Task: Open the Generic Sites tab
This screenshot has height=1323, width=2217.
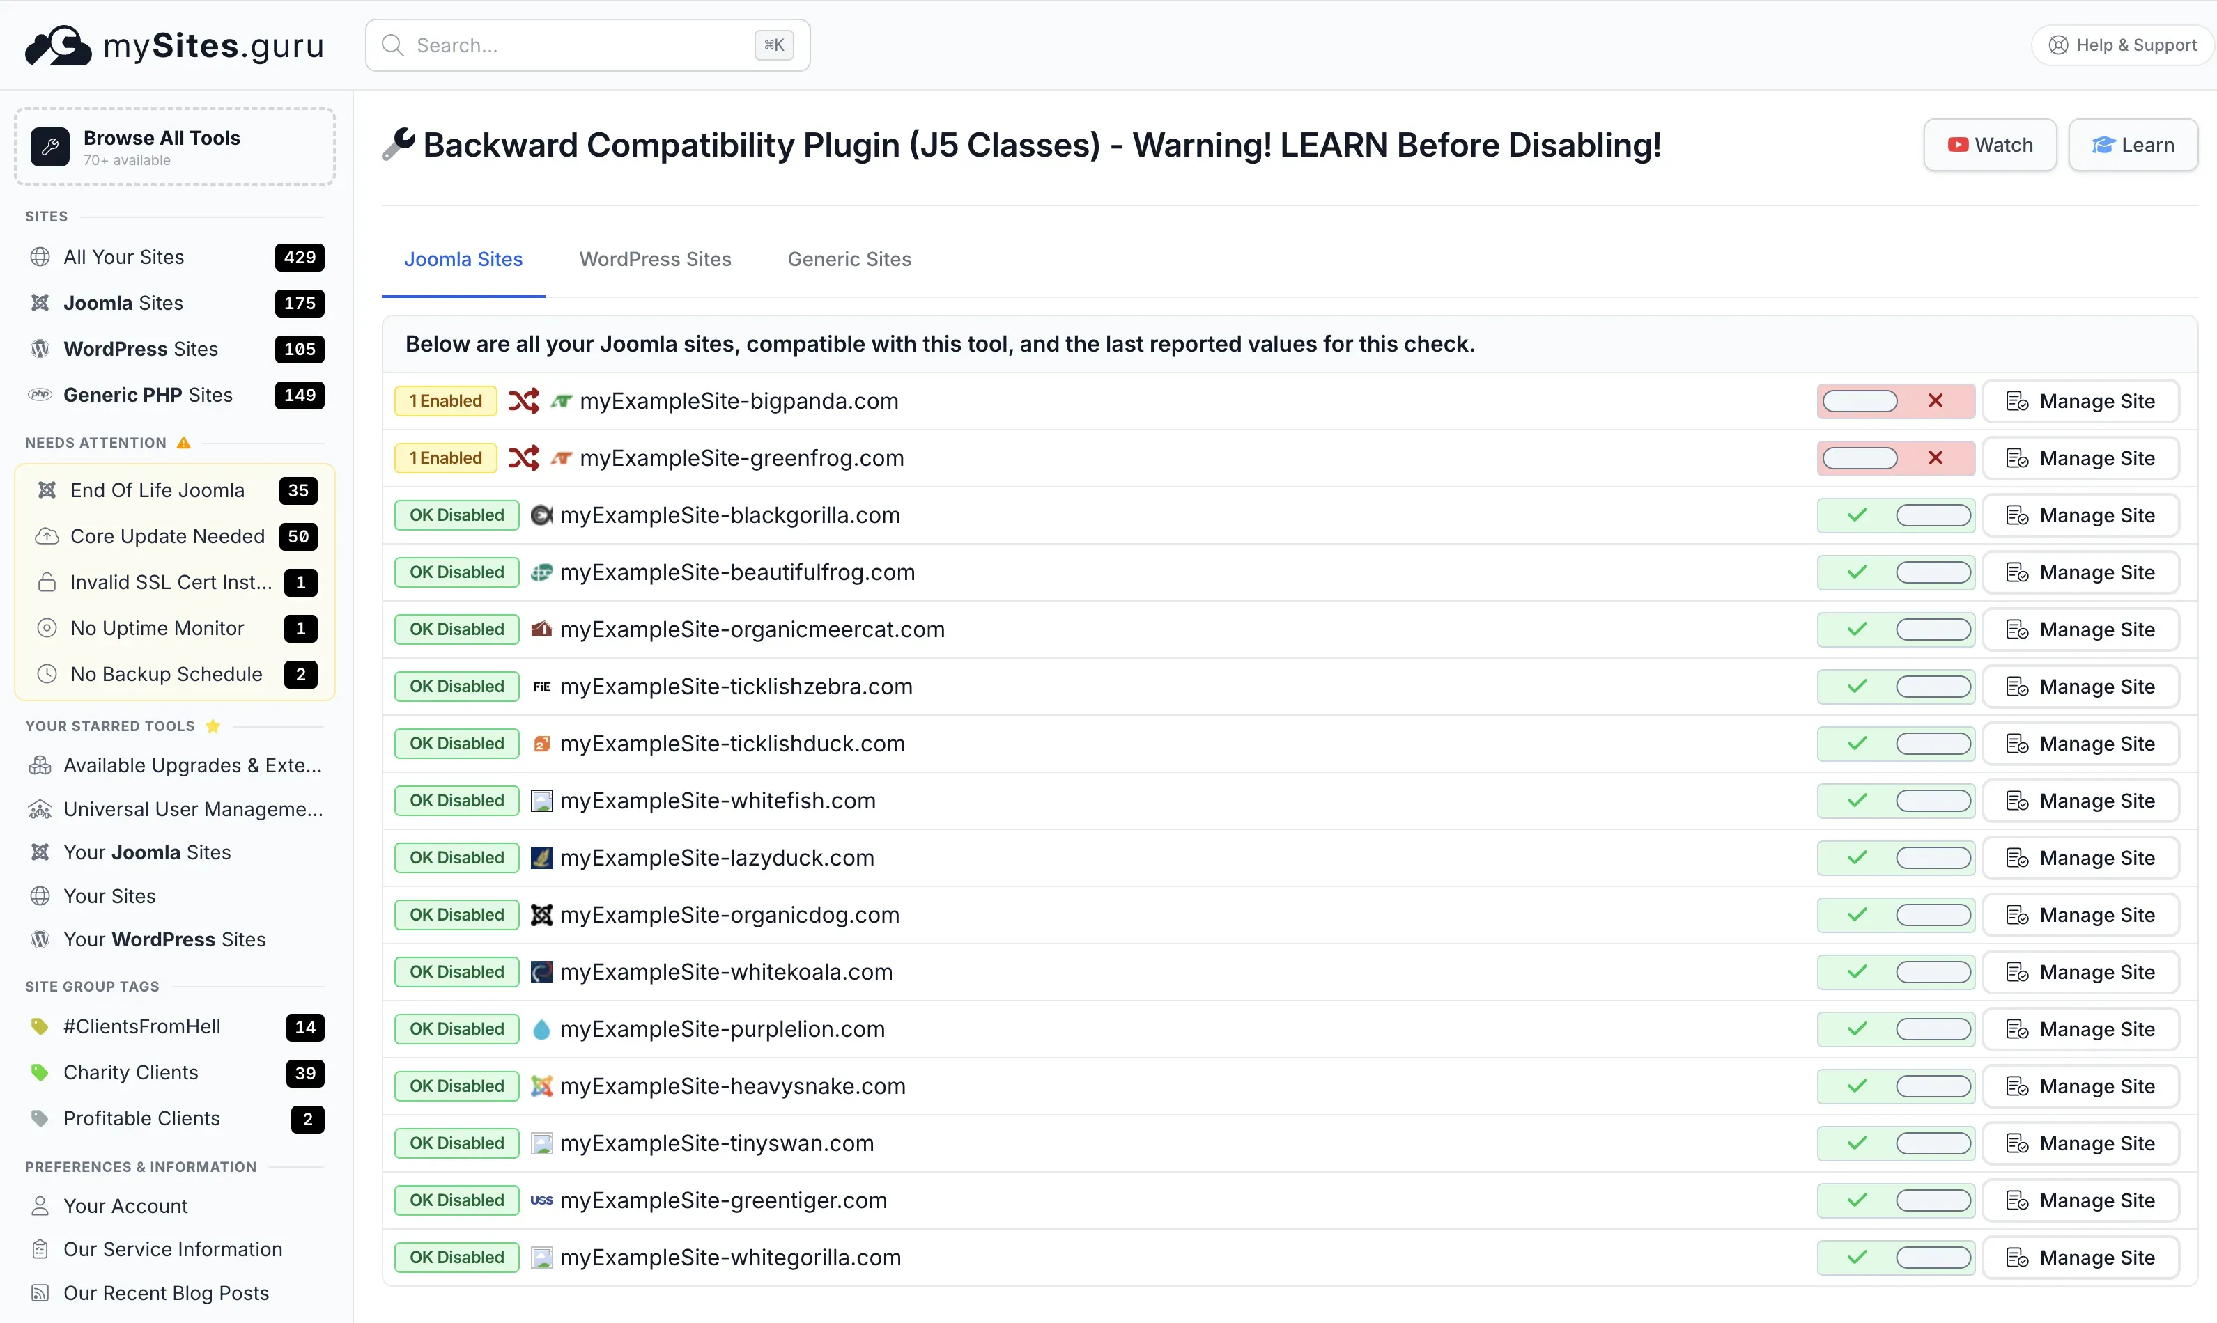Action: coord(849,258)
